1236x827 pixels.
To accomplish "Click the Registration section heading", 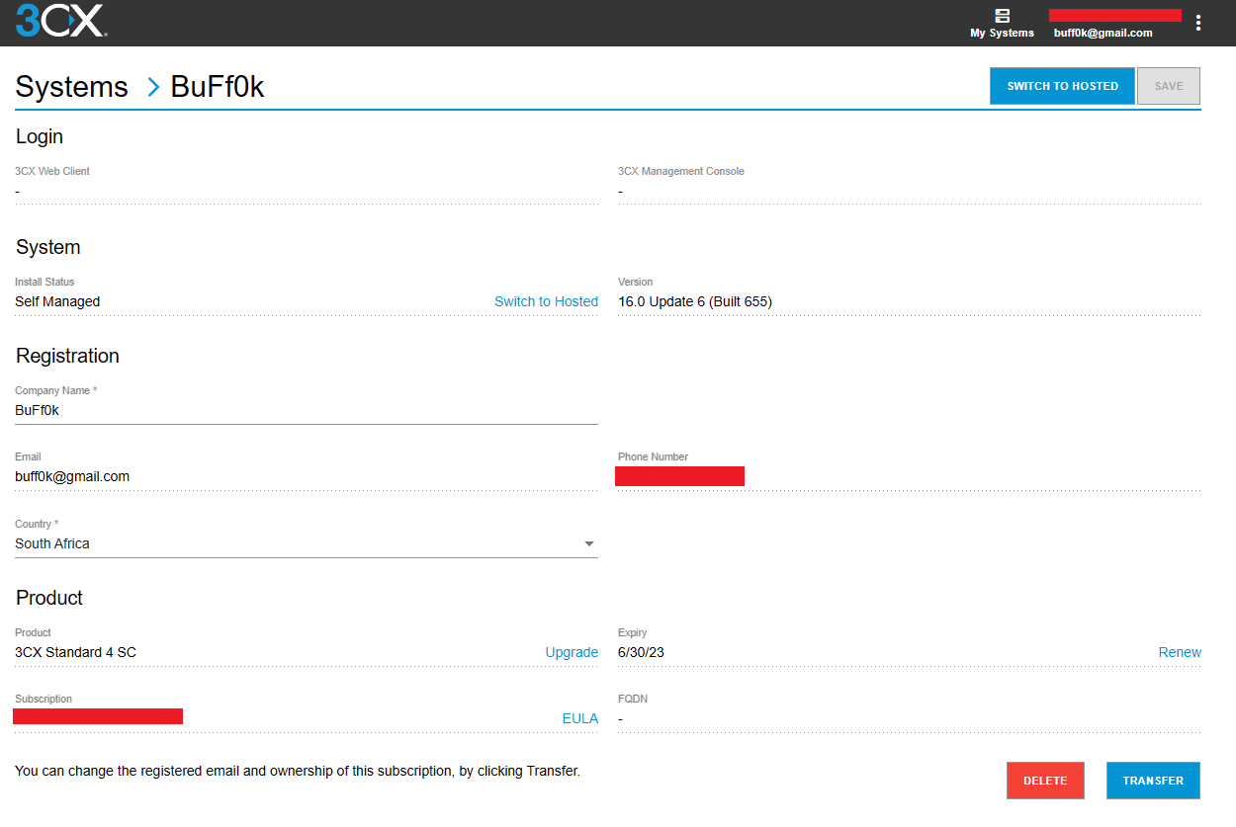I will click(67, 356).
